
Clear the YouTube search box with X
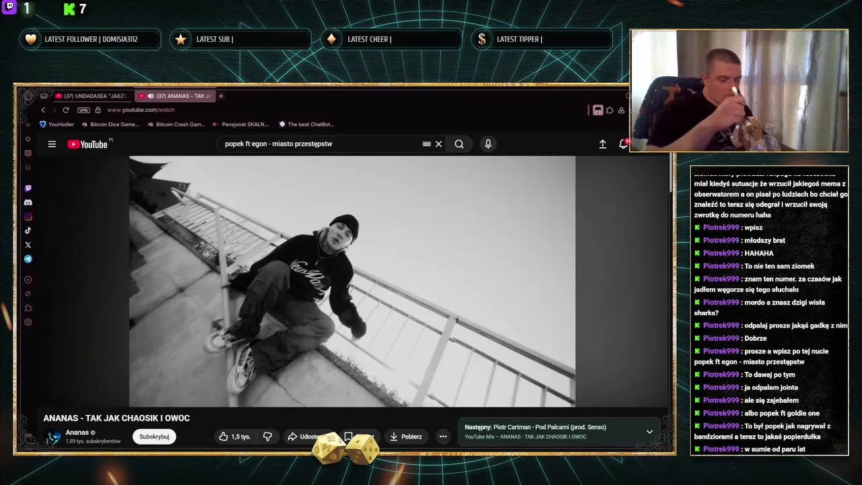(438, 143)
